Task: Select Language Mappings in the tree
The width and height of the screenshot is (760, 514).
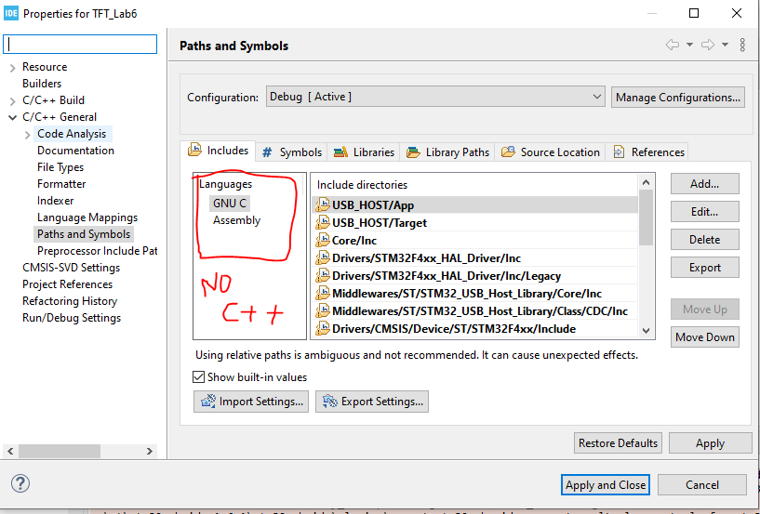Action: pos(87,217)
